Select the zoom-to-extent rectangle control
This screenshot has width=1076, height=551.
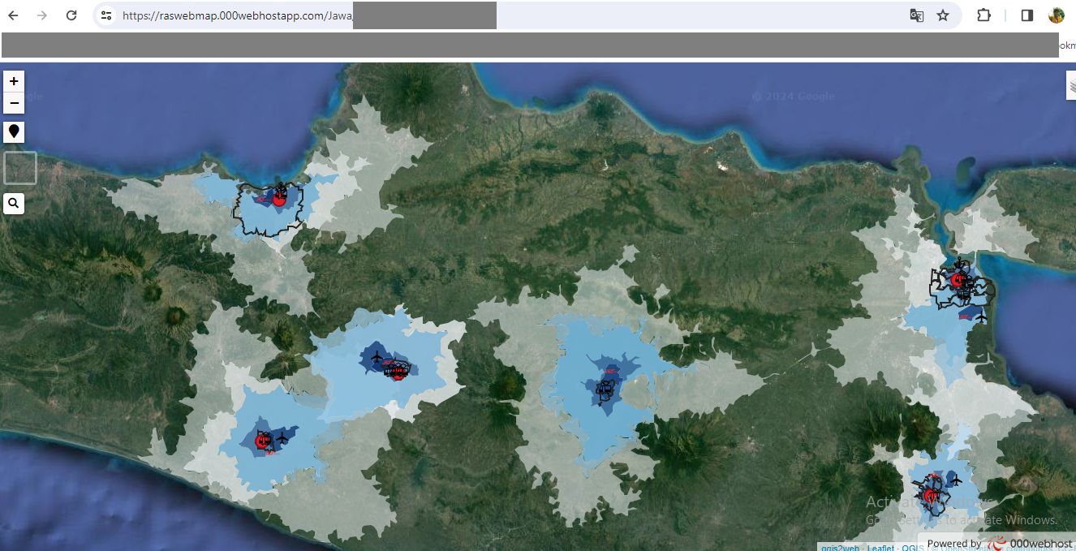click(x=19, y=167)
